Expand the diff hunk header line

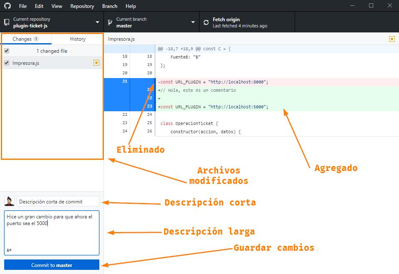[x=129, y=49]
